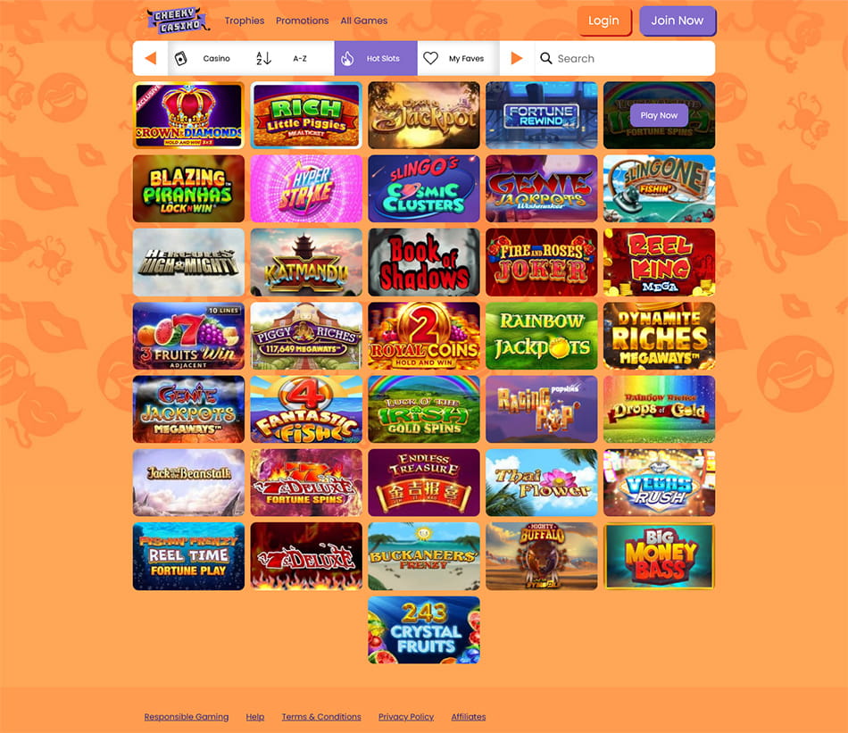Image resolution: width=848 pixels, height=733 pixels.
Task: Show favorites via the heart icon
Action: tap(430, 58)
